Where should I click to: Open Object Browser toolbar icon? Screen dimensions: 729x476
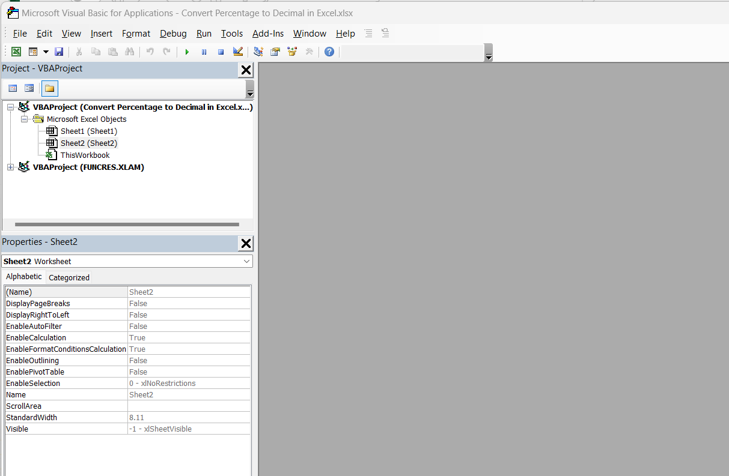click(292, 52)
